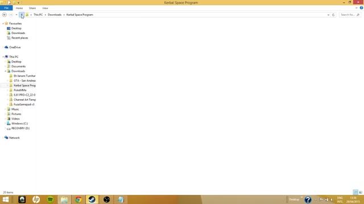Customize Quick Access Toolbar dropdown arrow

point(19,3)
